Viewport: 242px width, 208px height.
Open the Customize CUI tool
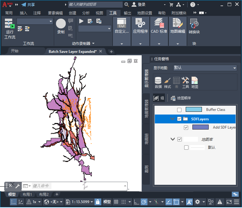coord(122,23)
